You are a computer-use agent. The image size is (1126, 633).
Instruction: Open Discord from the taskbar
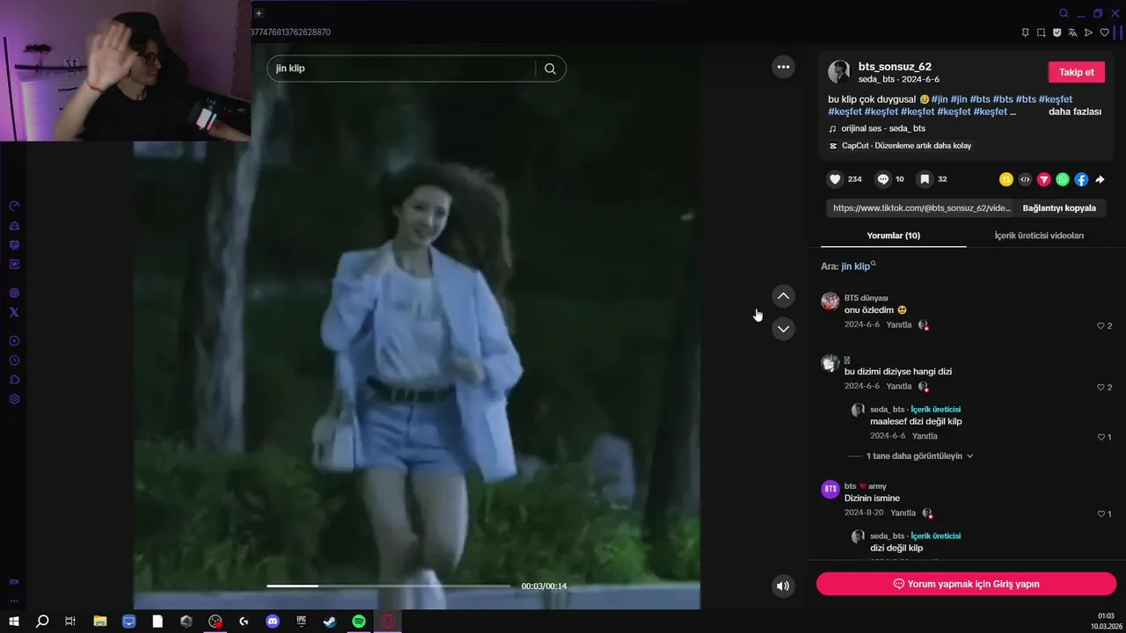[273, 622]
